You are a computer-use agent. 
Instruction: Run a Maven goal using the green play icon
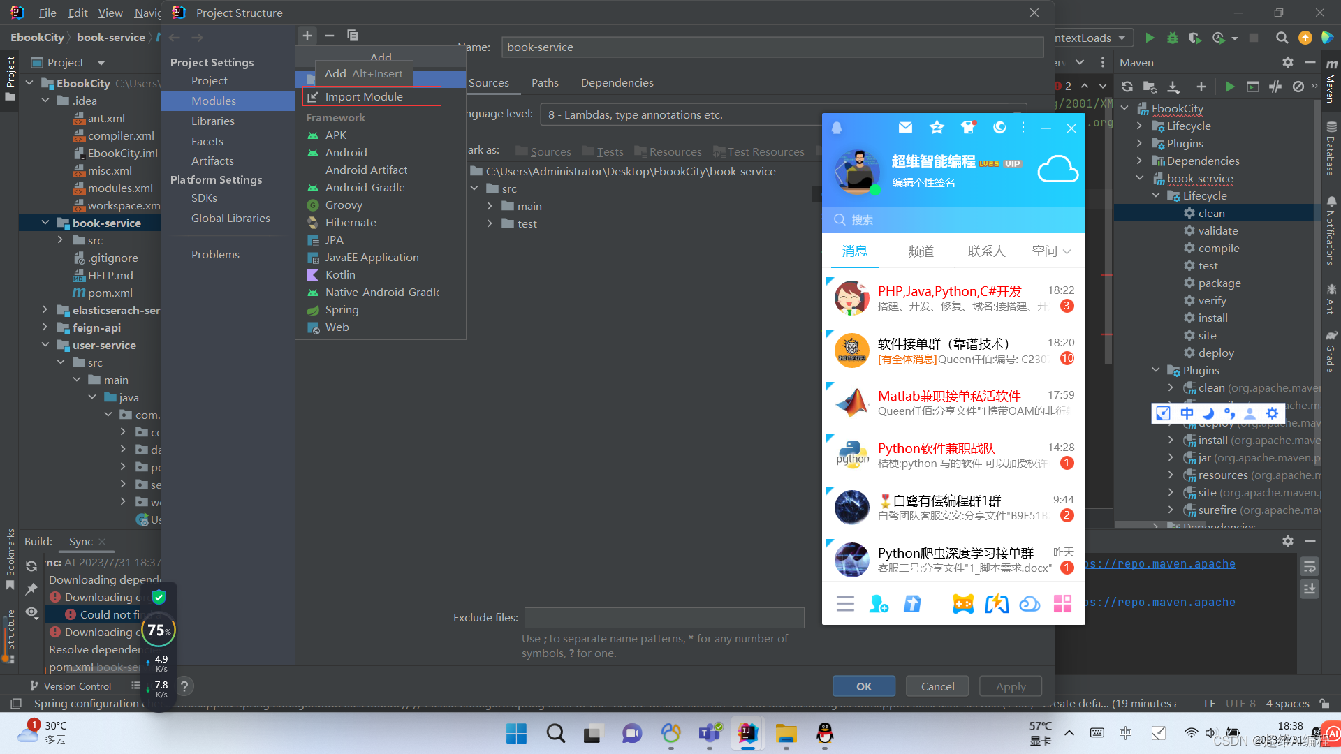coord(1231,86)
